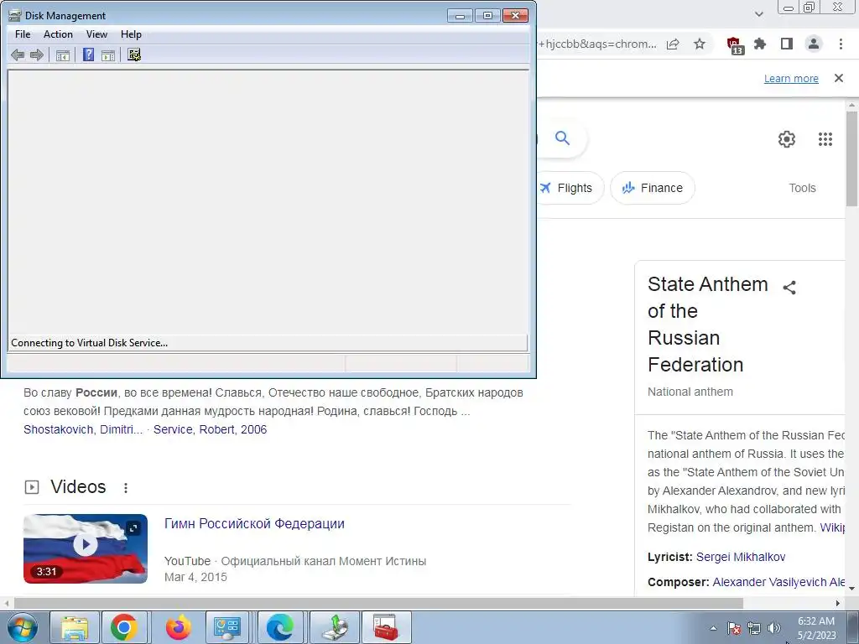Click the Alexander Vasilyevich composer link
The image size is (859, 644).
pyautogui.click(x=778, y=582)
